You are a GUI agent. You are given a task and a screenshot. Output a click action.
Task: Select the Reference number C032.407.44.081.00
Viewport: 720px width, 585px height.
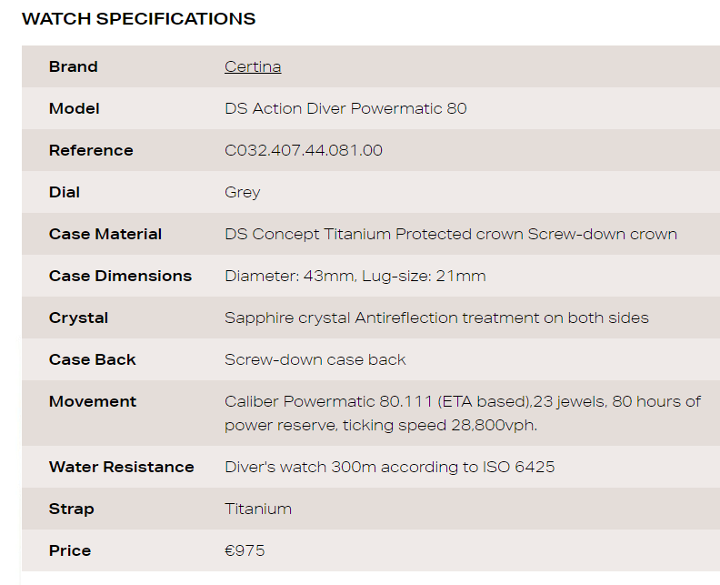303,150
